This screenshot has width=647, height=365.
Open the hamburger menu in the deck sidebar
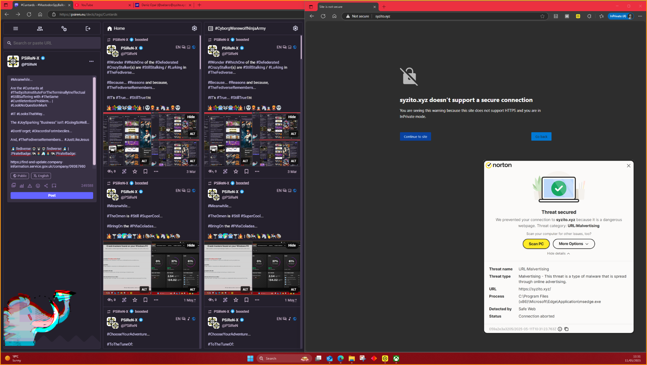coord(16,29)
